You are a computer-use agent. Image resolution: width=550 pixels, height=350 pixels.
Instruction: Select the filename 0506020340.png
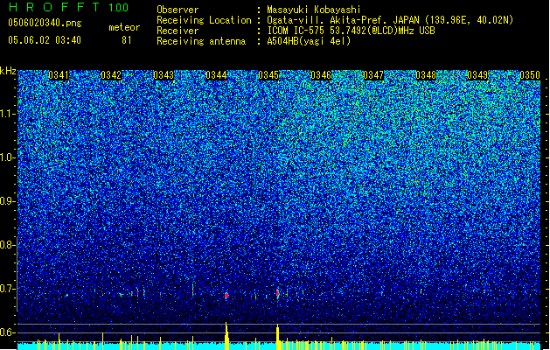pos(45,23)
